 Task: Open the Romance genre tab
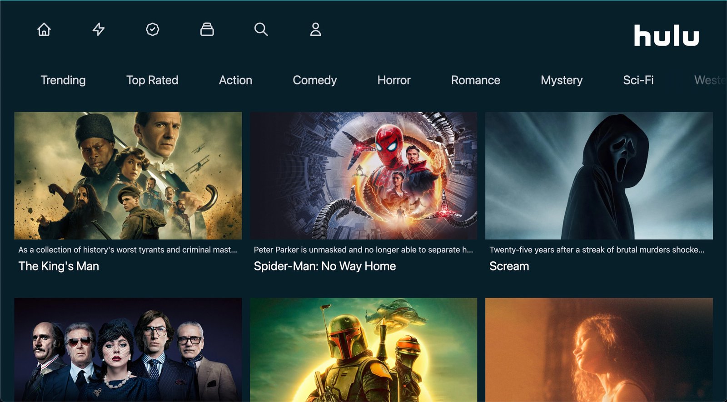click(x=476, y=80)
